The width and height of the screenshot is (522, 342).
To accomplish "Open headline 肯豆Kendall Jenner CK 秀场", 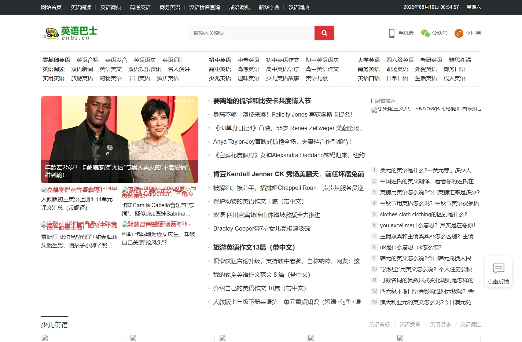I will pos(289,174).
